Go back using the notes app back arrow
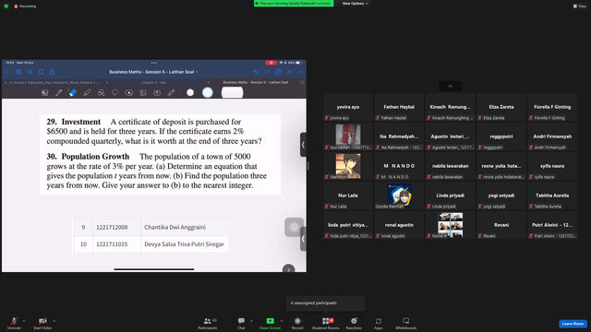This screenshot has width=591, height=332. tap(7, 72)
